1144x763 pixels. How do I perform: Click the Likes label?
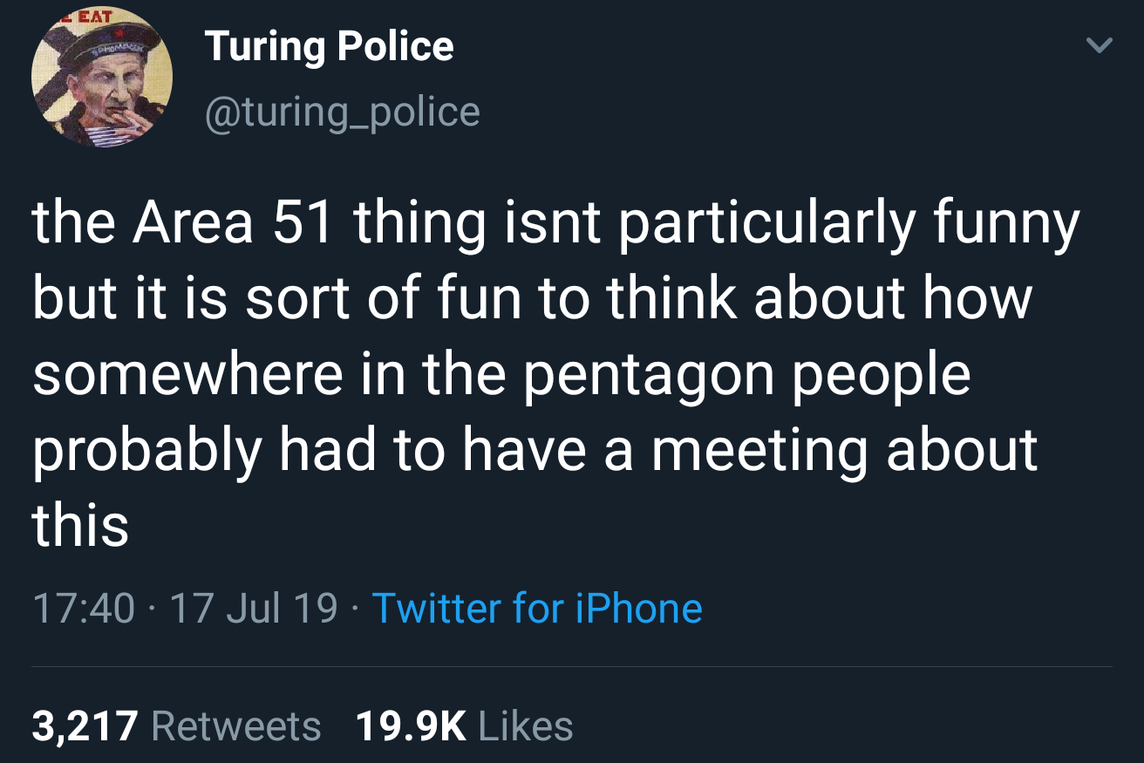[526, 726]
